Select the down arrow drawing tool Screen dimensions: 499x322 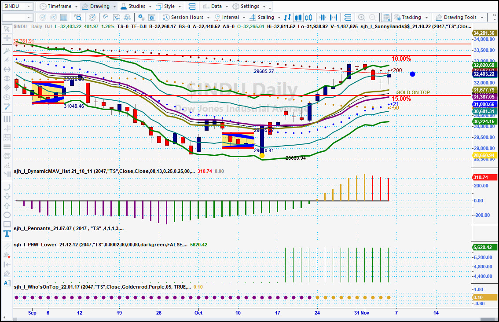pyautogui.click(x=7, y=197)
